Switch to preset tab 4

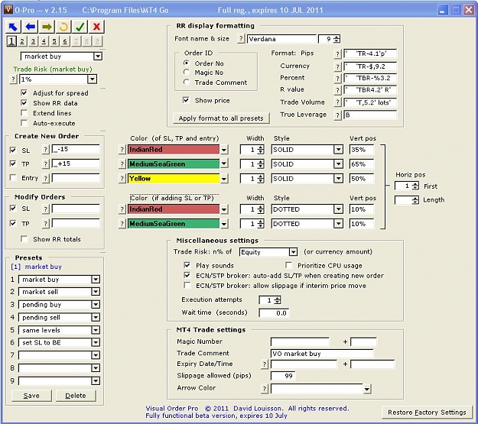44,41
